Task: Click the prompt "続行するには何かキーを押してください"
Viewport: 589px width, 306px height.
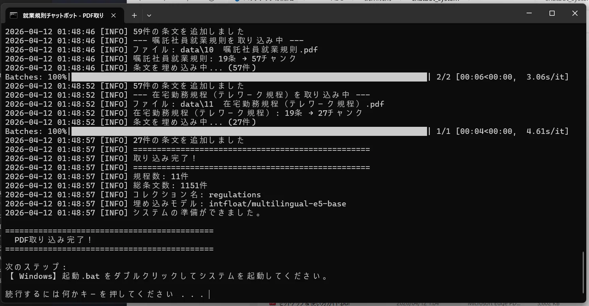Action: 89,294
